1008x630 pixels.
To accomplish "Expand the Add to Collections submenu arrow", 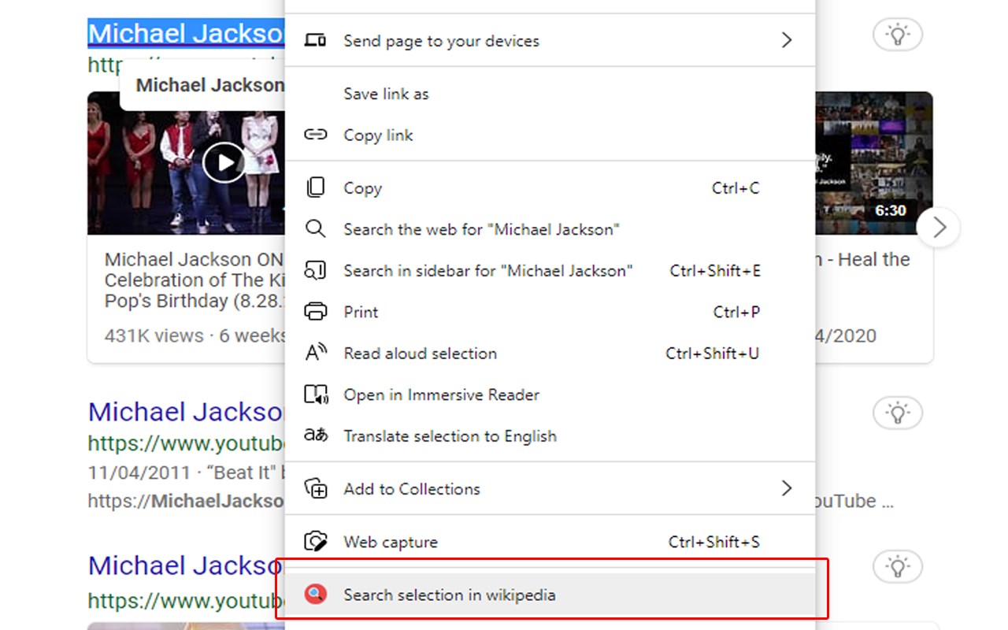I will tap(786, 488).
